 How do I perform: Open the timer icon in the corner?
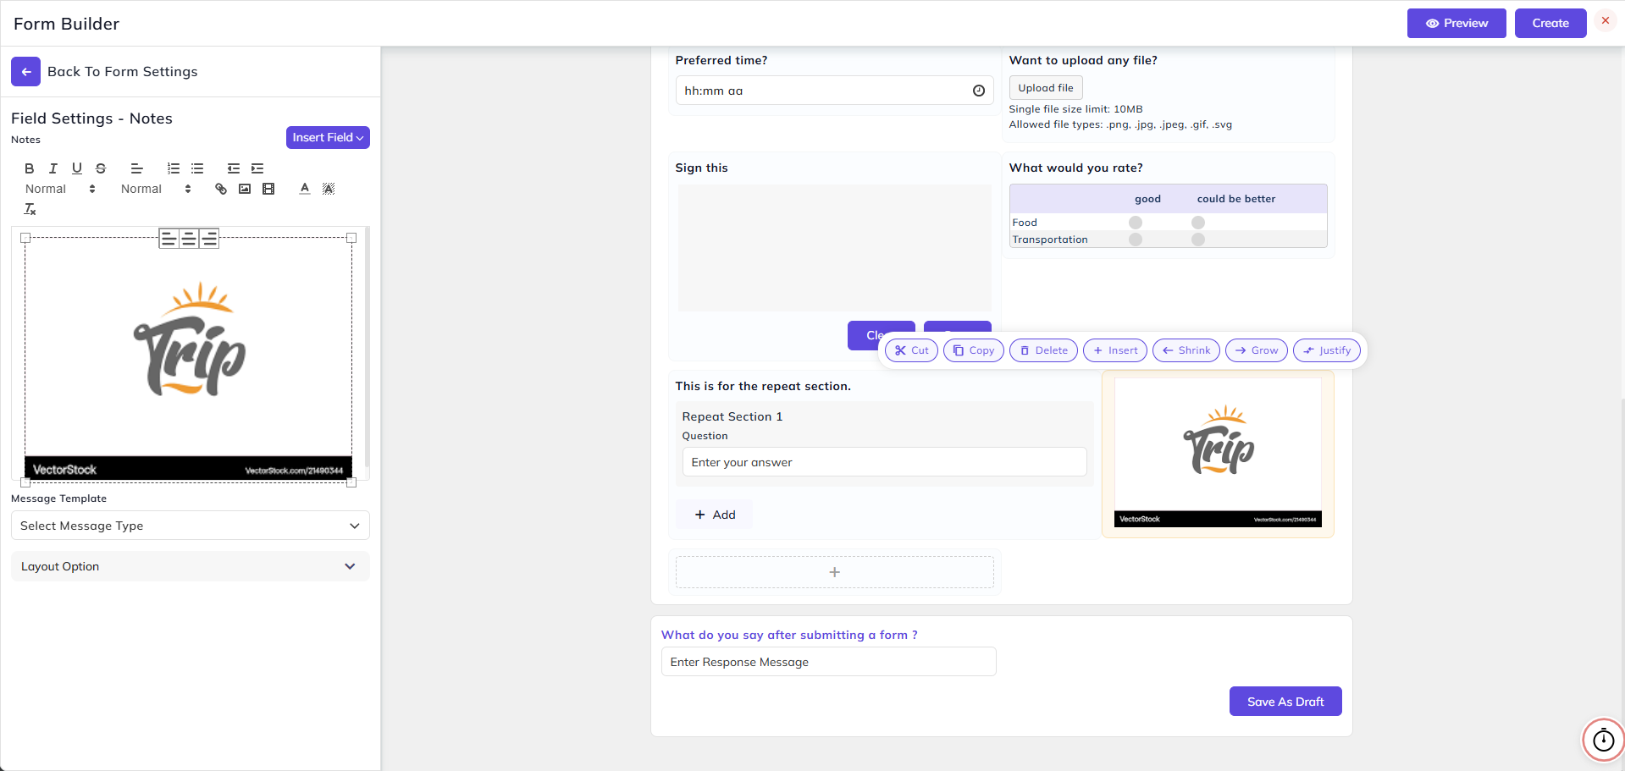tap(1604, 741)
